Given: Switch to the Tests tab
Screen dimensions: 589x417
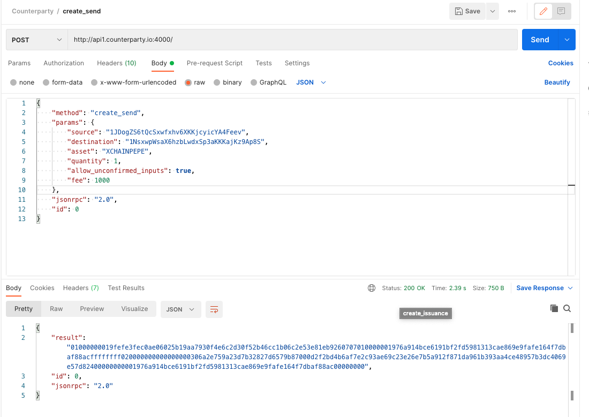Looking at the screenshot, I should coord(263,63).
